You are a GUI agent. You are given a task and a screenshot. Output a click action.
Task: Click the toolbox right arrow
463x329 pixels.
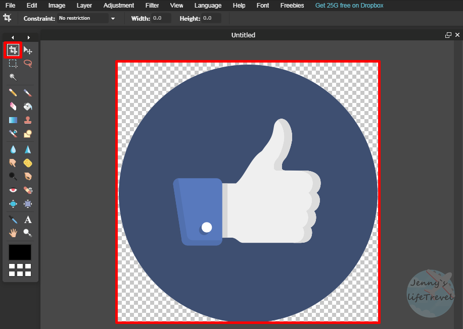pos(29,37)
